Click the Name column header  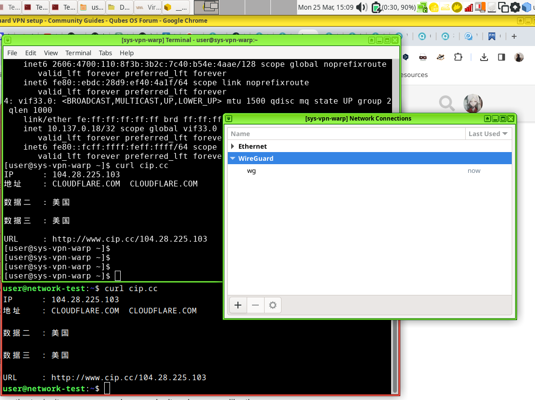click(x=346, y=134)
